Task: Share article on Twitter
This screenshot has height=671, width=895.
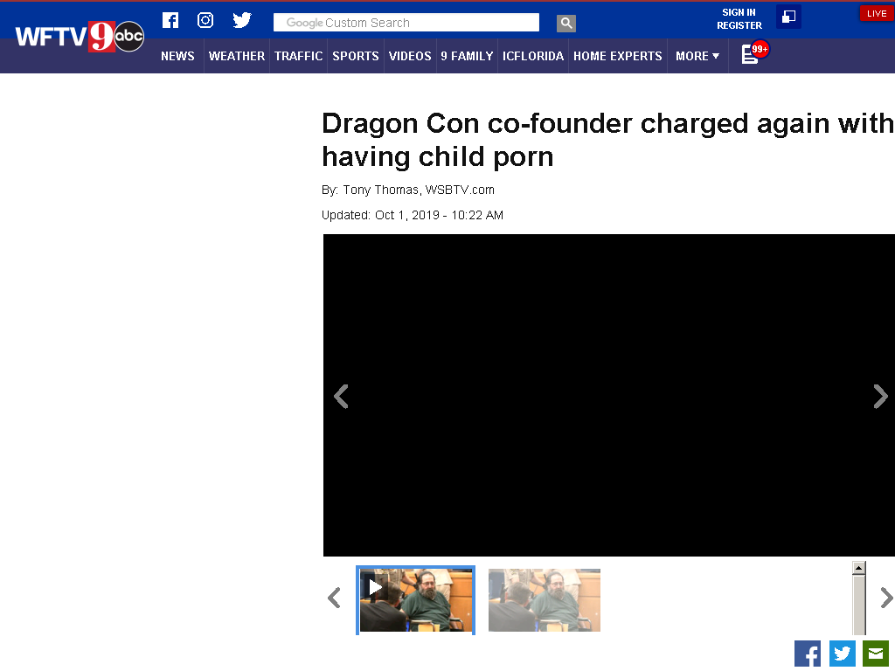Action: click(x=842, y=654)
